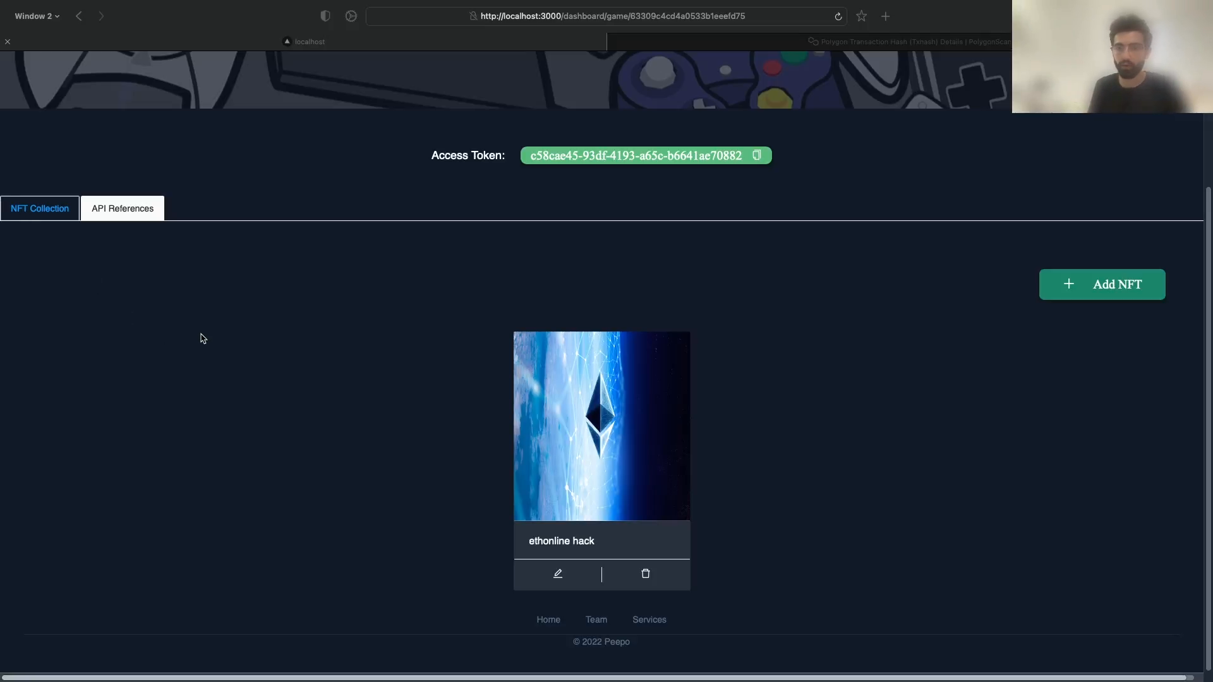Click the Add NFT button

pyautogui.click(x=1102, y=285)
